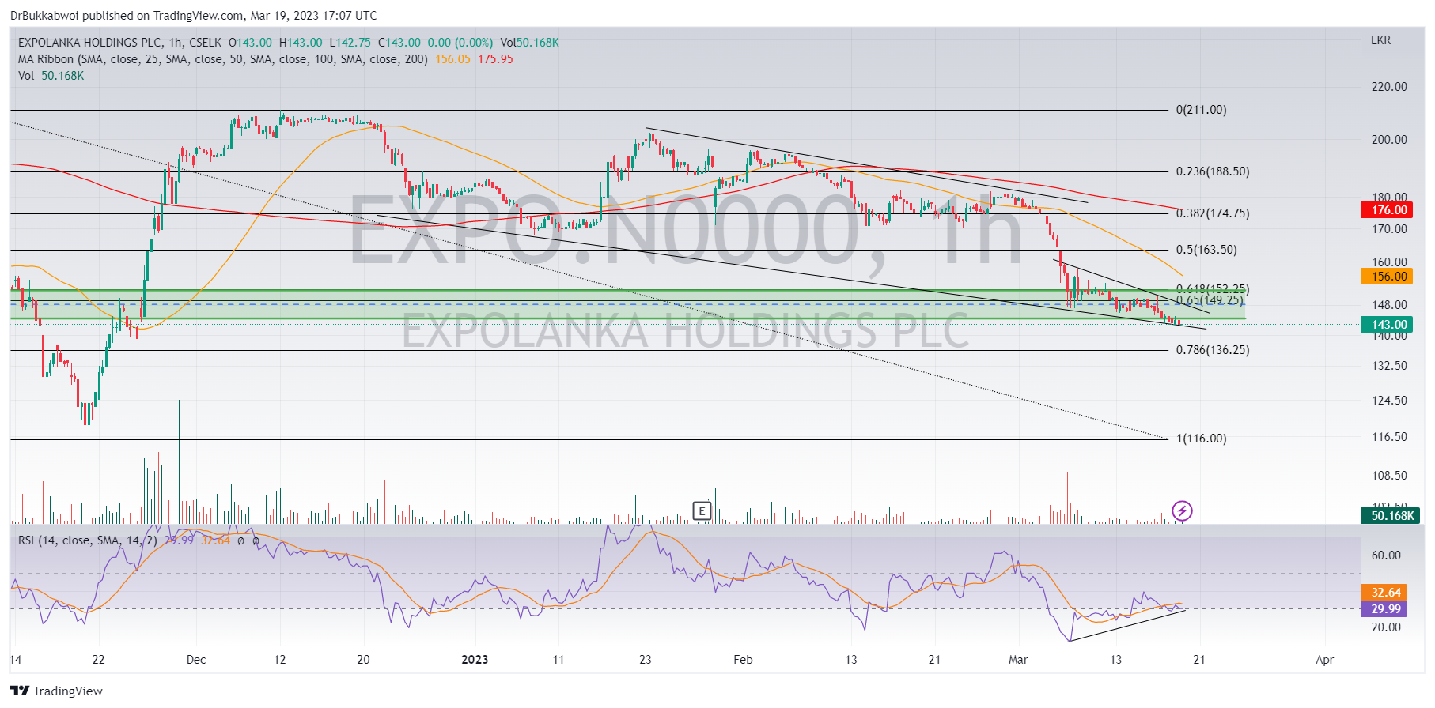Click the L142.75 low value
This screenshot has width=1435, height=708.
[x=350, y=43]
